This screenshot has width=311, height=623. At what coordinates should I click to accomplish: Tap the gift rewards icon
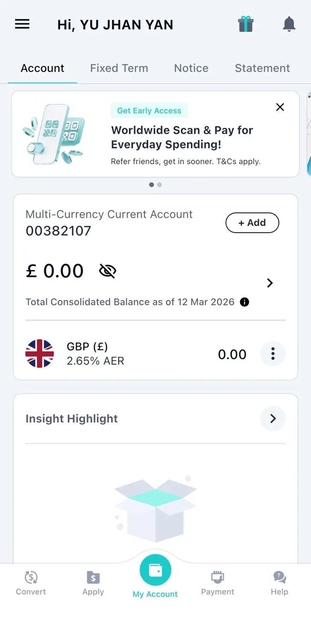(246, 24)
